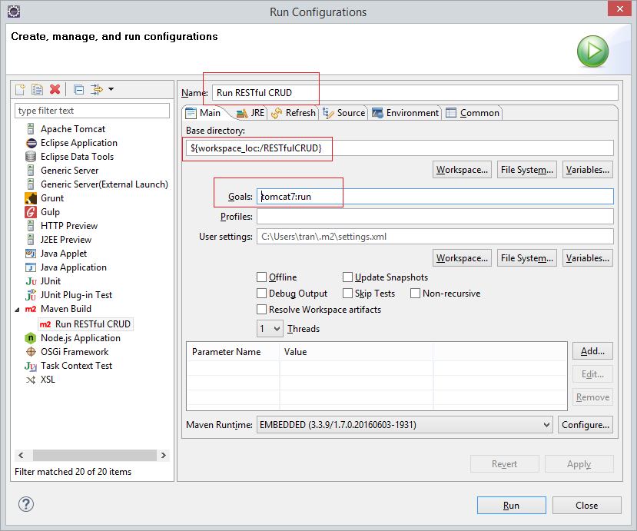Click the Add parameter button

[x=592, y=351]
